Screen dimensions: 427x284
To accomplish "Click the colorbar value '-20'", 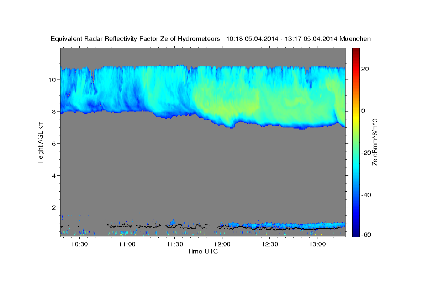I will [x=366, y=153].
